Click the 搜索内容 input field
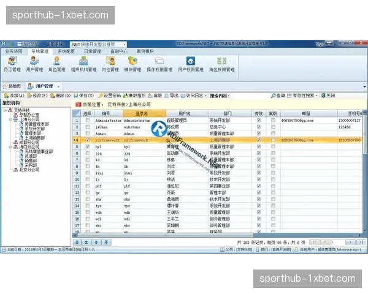The image size is (368, 294). coord(250,96)
